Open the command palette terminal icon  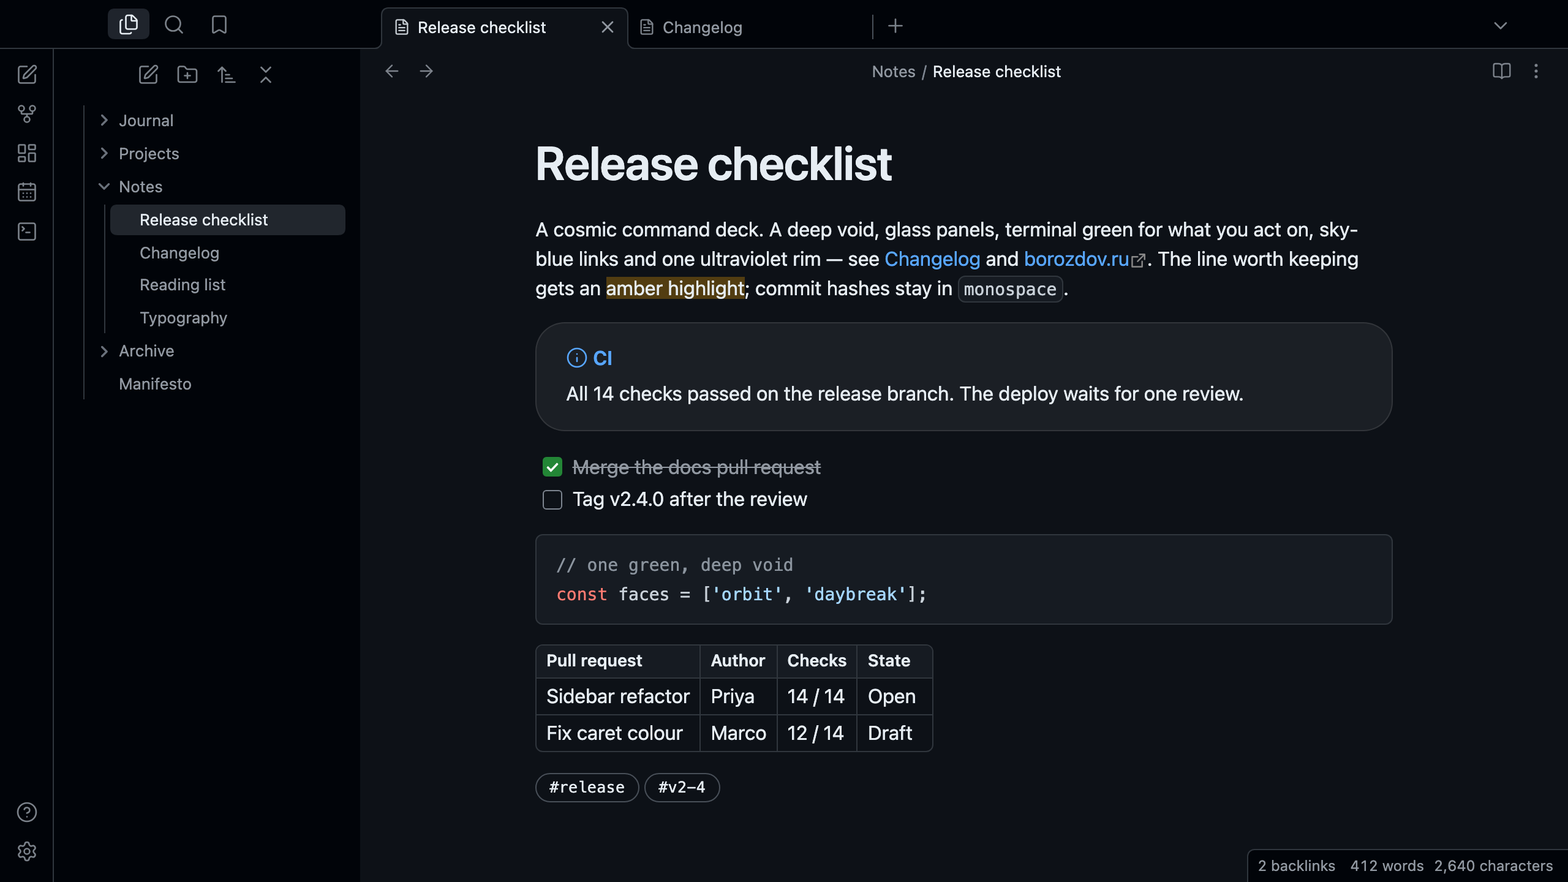pyautogui.click(x=27, y=232)
